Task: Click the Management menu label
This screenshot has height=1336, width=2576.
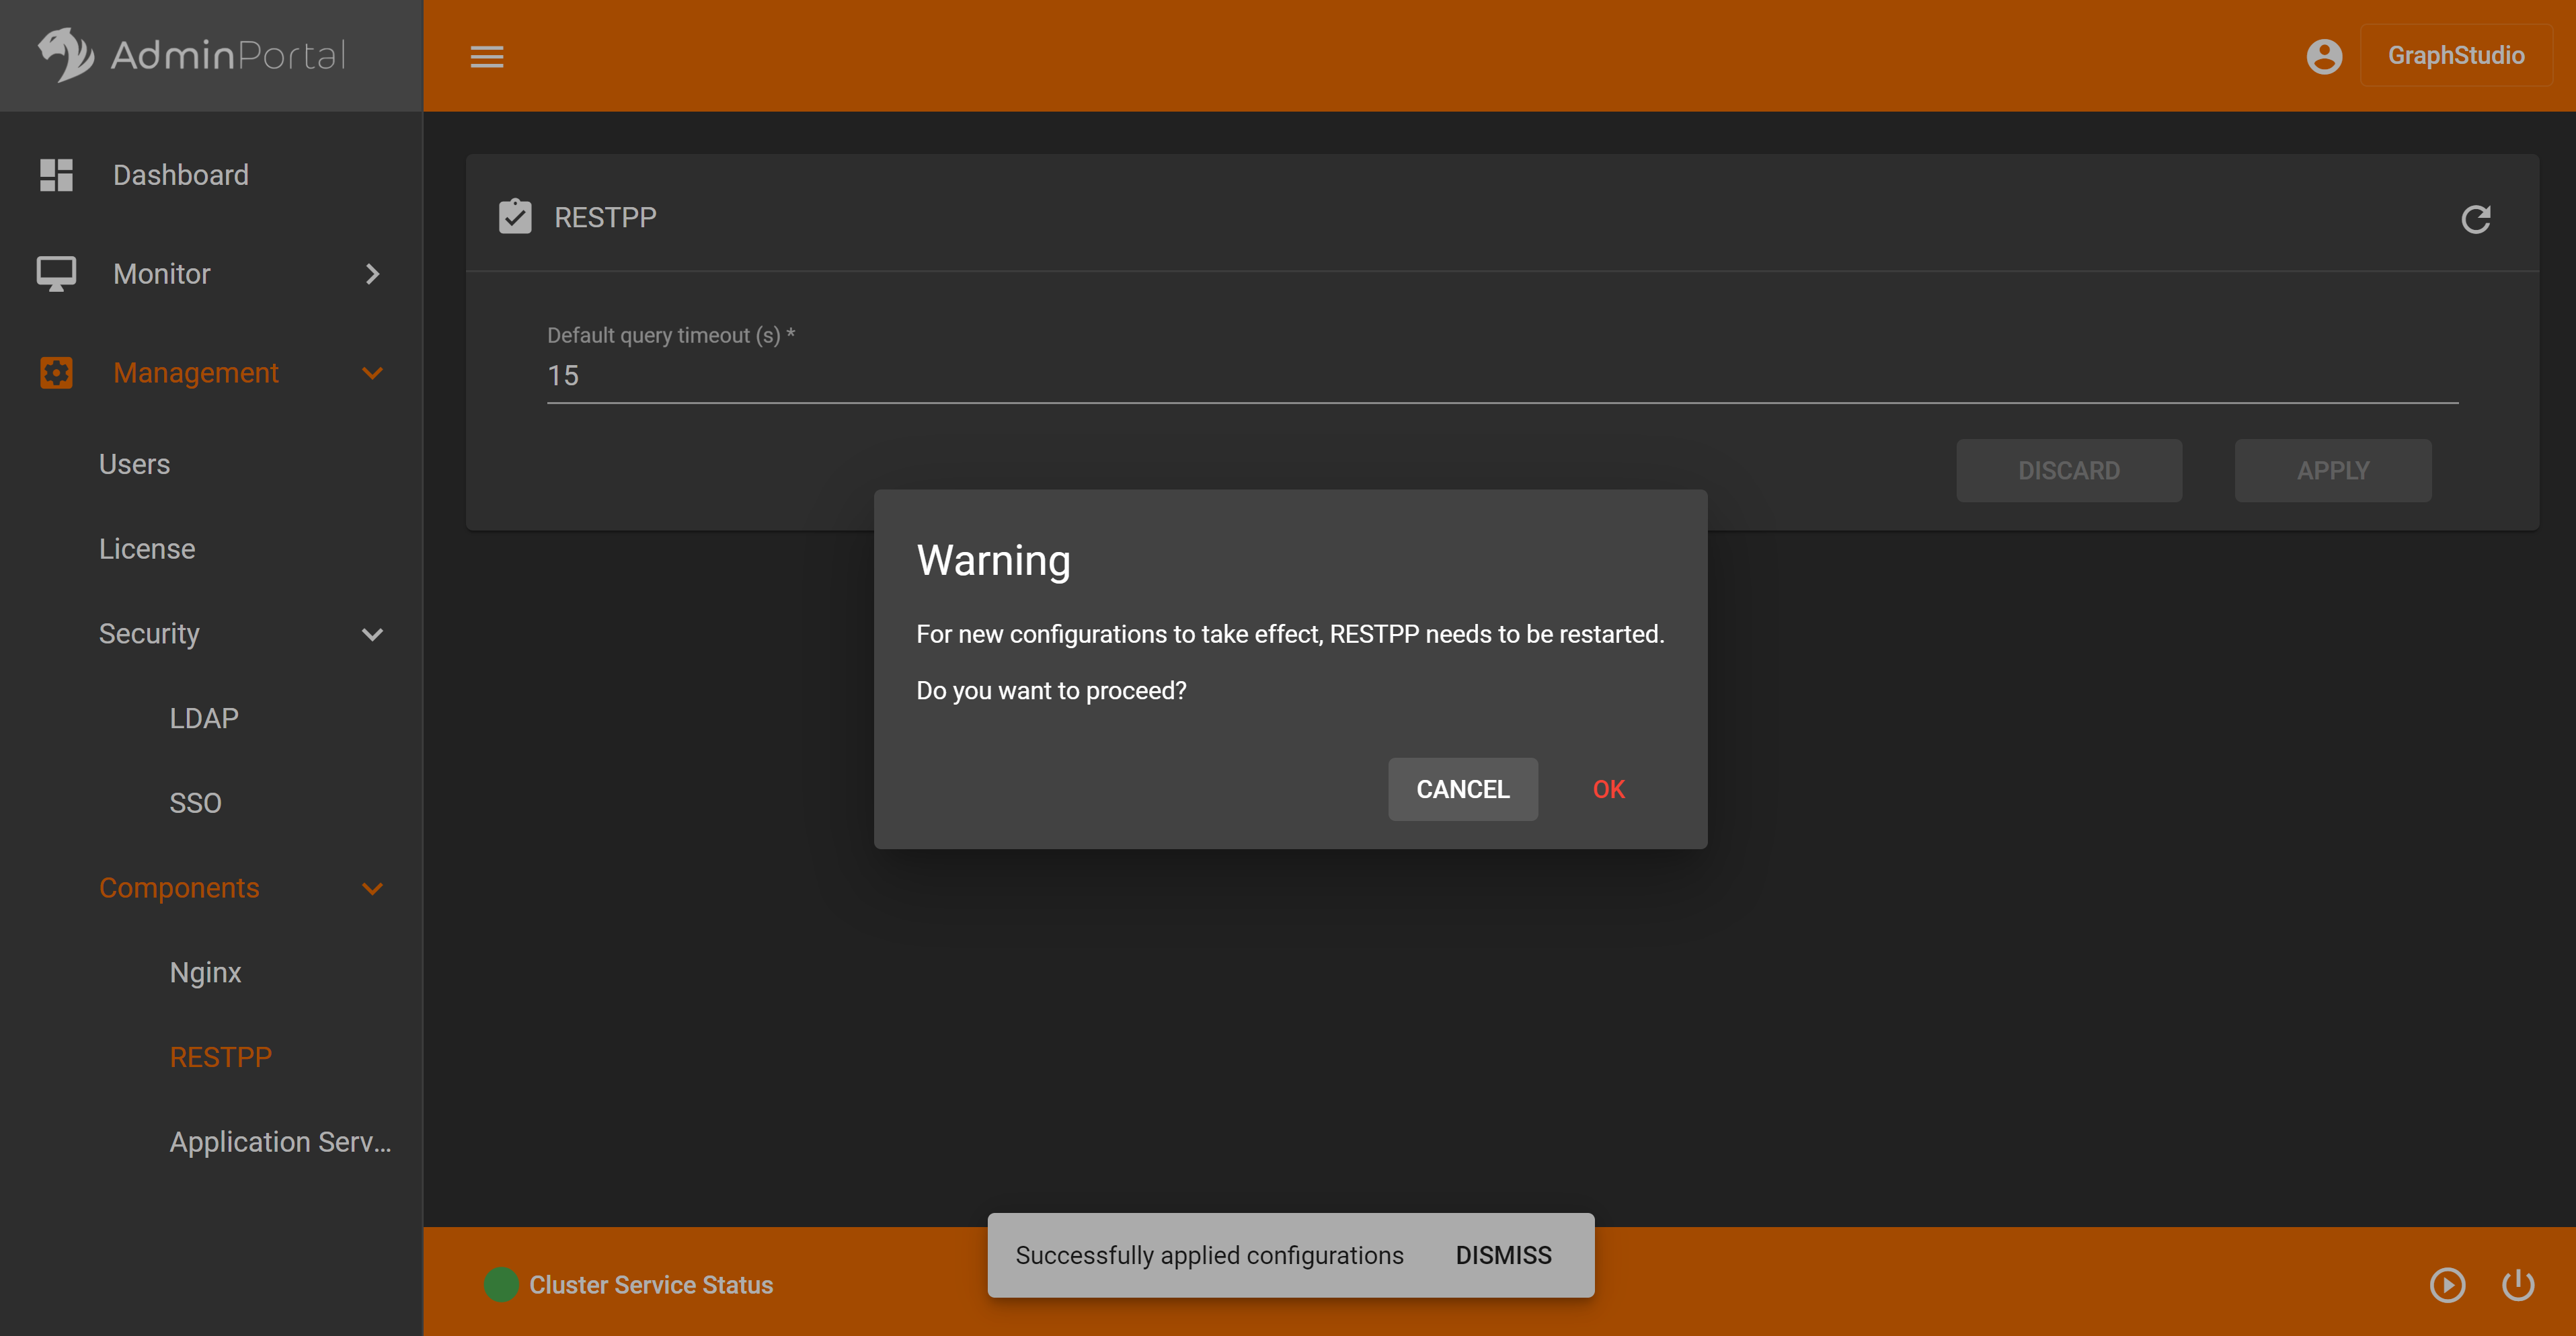Action: click(x=195, y=373)
